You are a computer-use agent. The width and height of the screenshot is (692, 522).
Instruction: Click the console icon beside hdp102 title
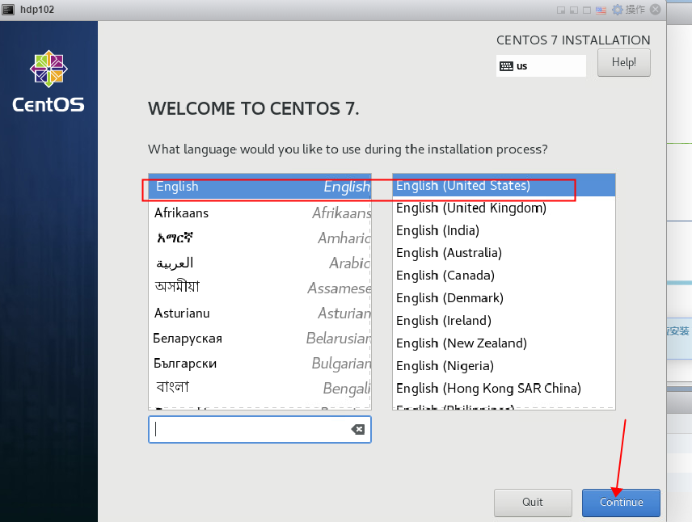[8, 9]
